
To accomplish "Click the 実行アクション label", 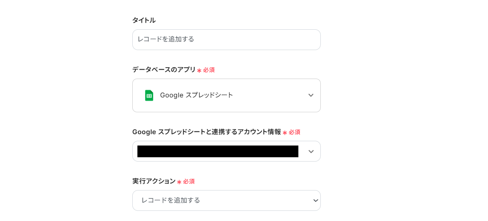I will click(x=154, y=181).
